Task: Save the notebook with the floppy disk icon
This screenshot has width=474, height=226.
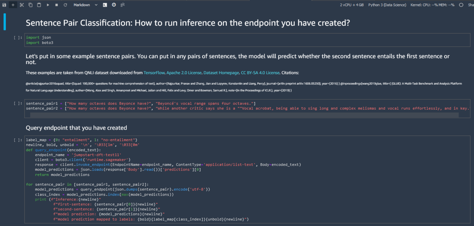Action: pyautogui.click(x=4, y=5)
